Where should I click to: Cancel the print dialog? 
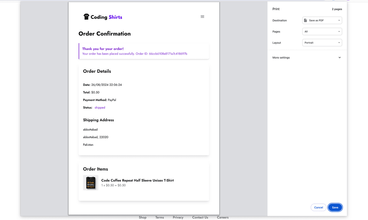[318, 207]
